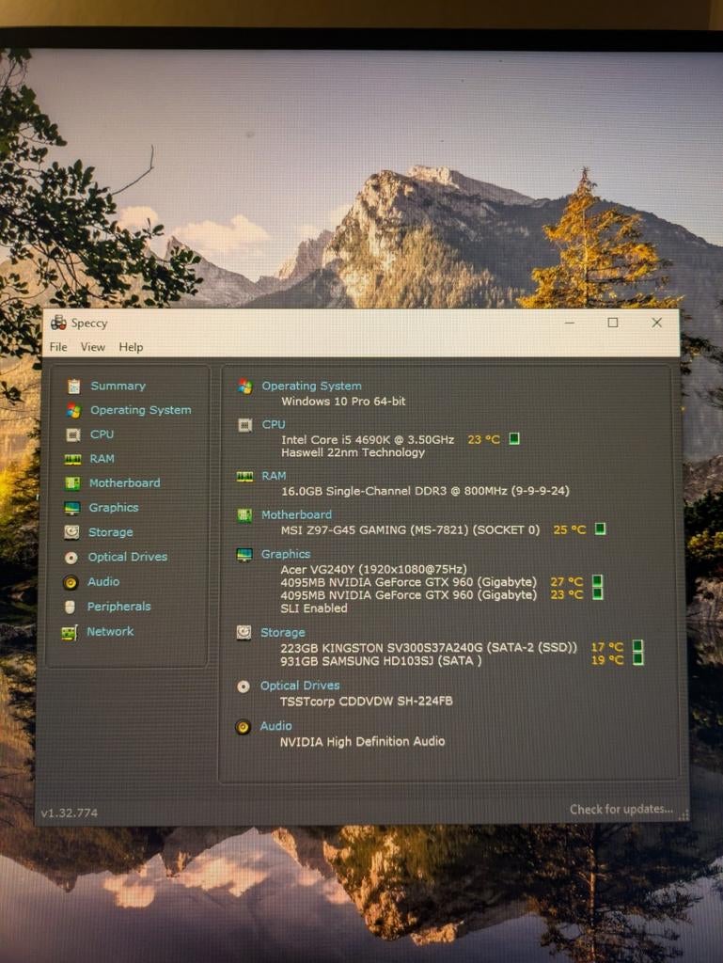Select the Motherboard icon in sidebar
Image resolution: width=723 pixels, height=963 pixels.
(x=72, y=482)
